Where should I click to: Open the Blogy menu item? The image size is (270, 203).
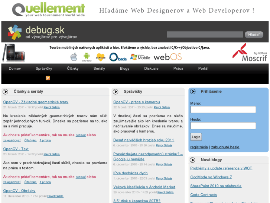click(x=124, y=69)
